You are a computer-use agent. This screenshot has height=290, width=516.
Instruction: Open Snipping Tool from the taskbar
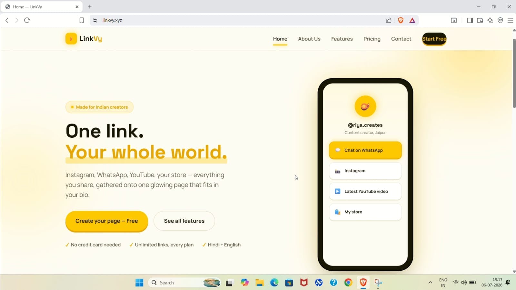click(x=378, y=283)
